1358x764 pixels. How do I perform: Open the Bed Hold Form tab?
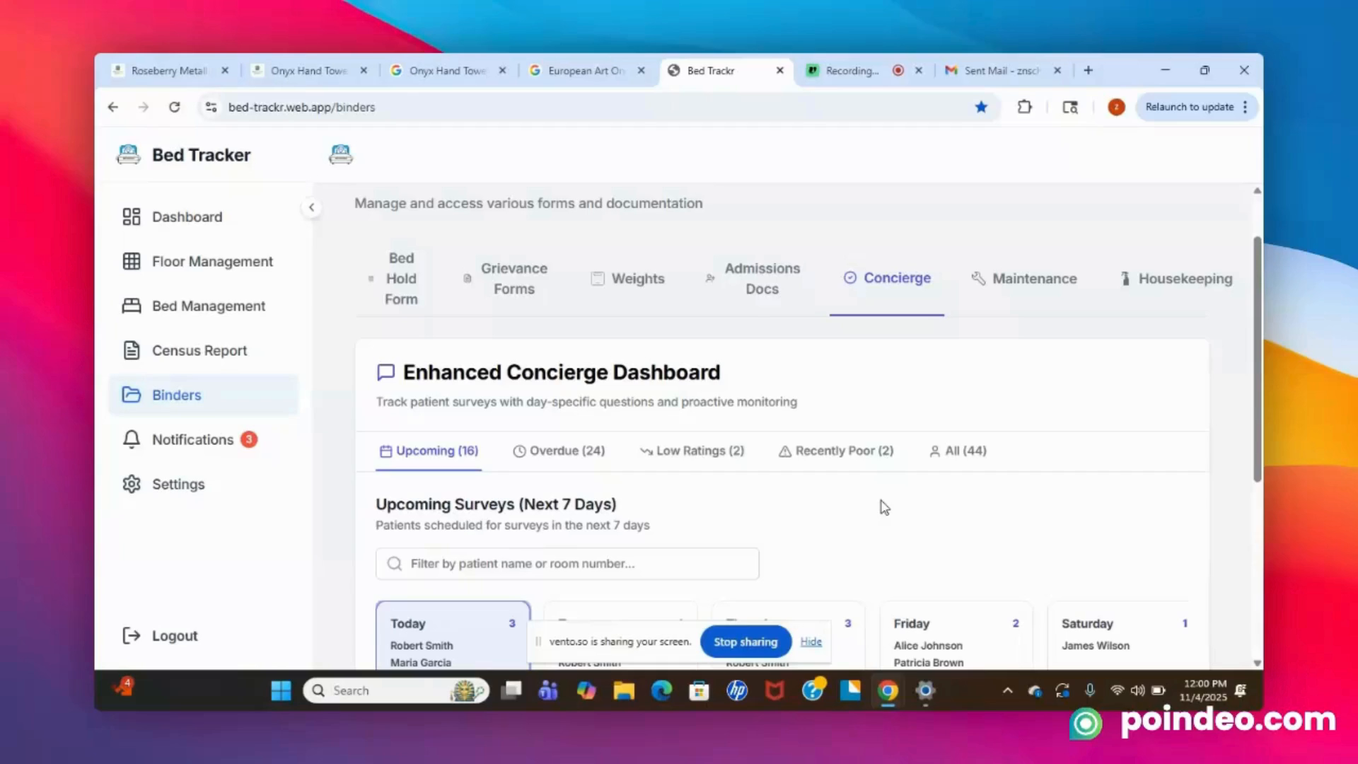pyautogui.click(x=400, y=278)
